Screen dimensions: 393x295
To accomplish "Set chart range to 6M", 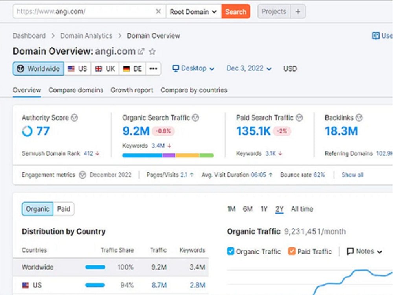I will pyautogui.click(x=248, y=209).
